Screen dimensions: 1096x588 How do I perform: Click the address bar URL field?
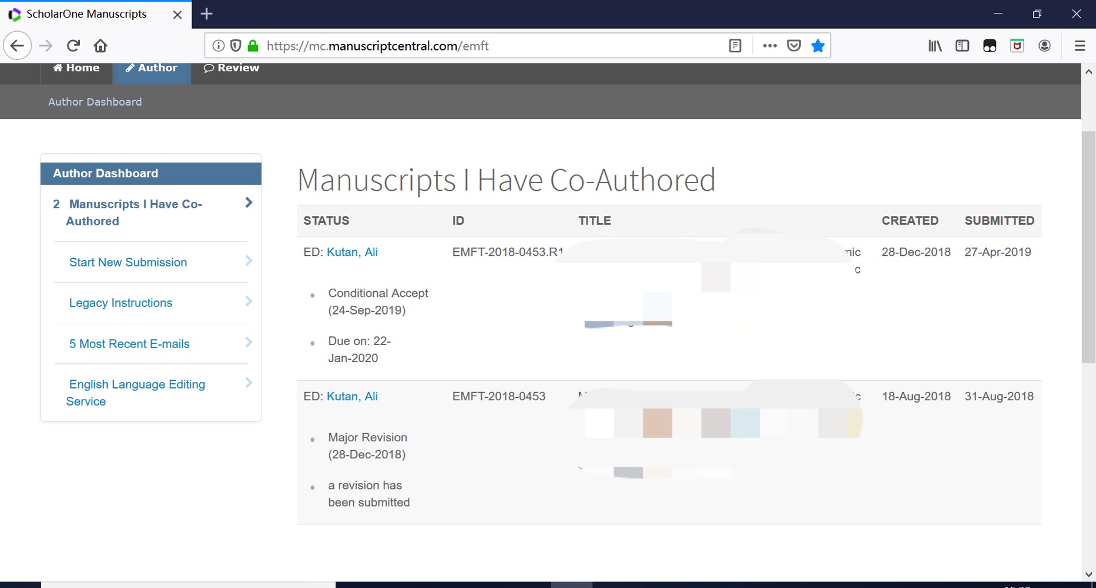[x=494, y=46]
